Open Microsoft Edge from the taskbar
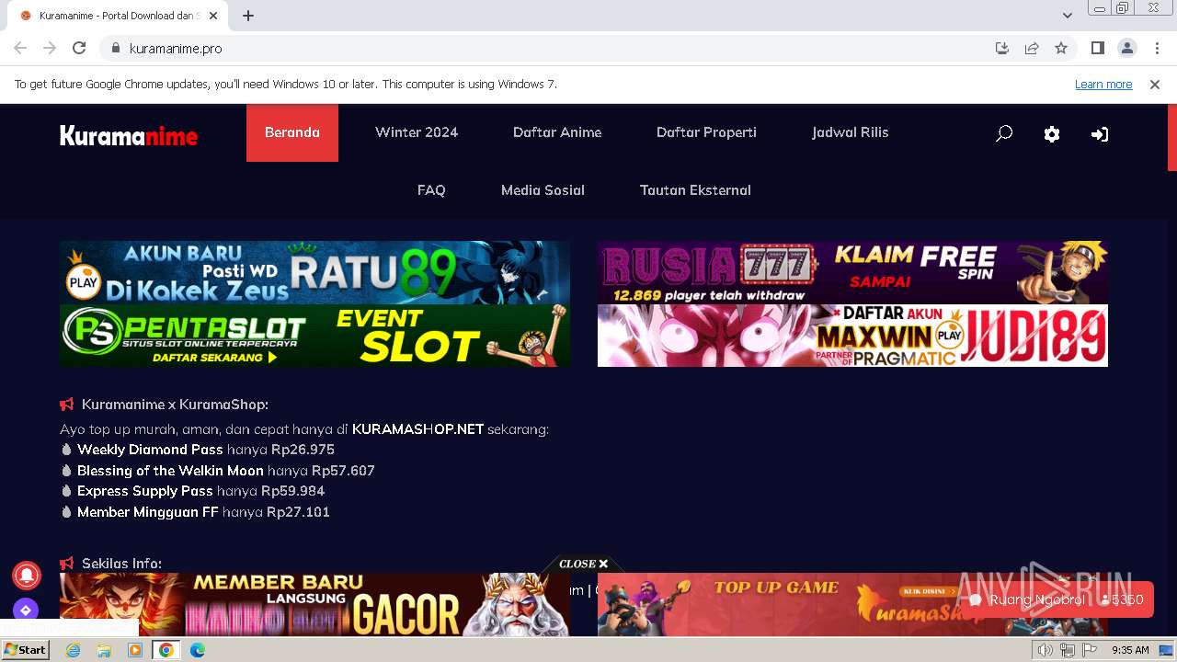Viewport: 1177px width, 662px height. [x=198, y=650]
